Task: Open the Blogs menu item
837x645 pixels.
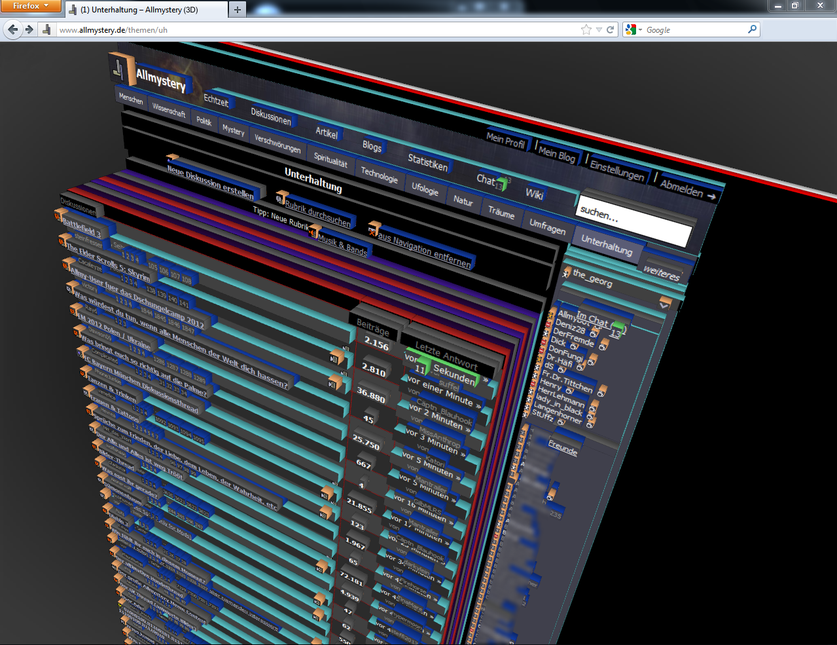Action: pos(372,146)
